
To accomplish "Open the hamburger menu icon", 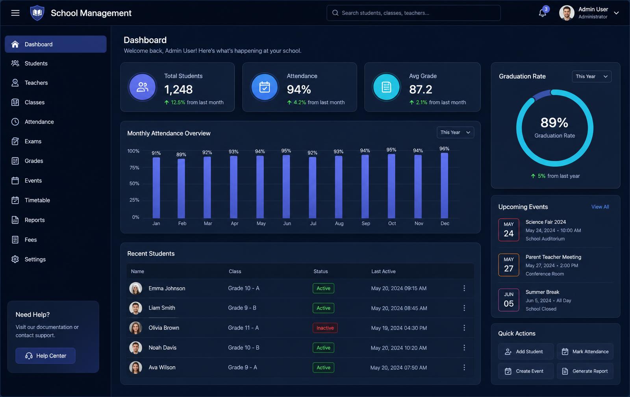I will (x=15, y=13).
